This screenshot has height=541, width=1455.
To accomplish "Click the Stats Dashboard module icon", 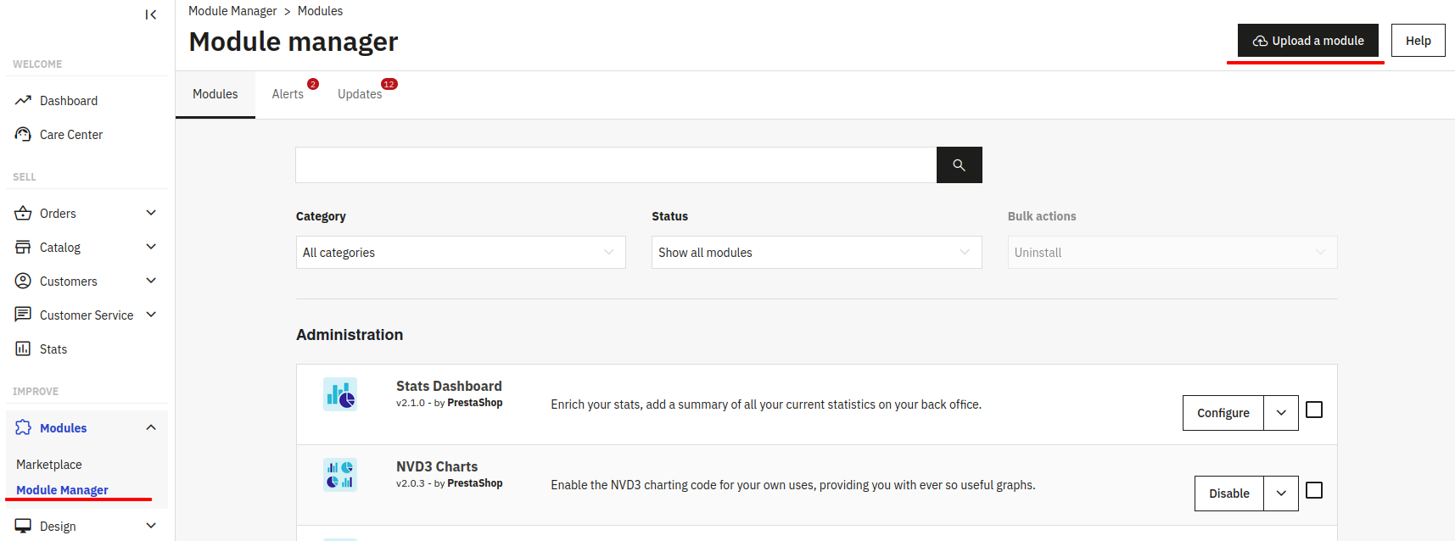I will (340, 395).
